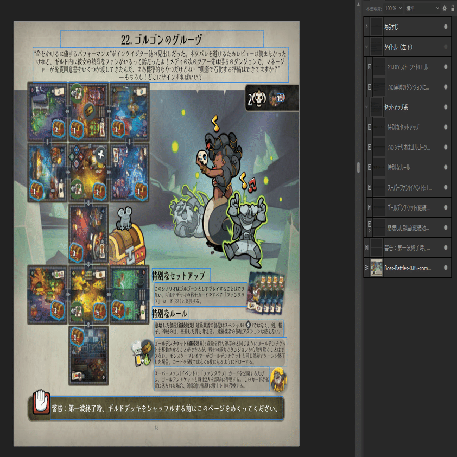
Task: Open the 100 % opacity dropdown
Action: (x=393, y=8)
